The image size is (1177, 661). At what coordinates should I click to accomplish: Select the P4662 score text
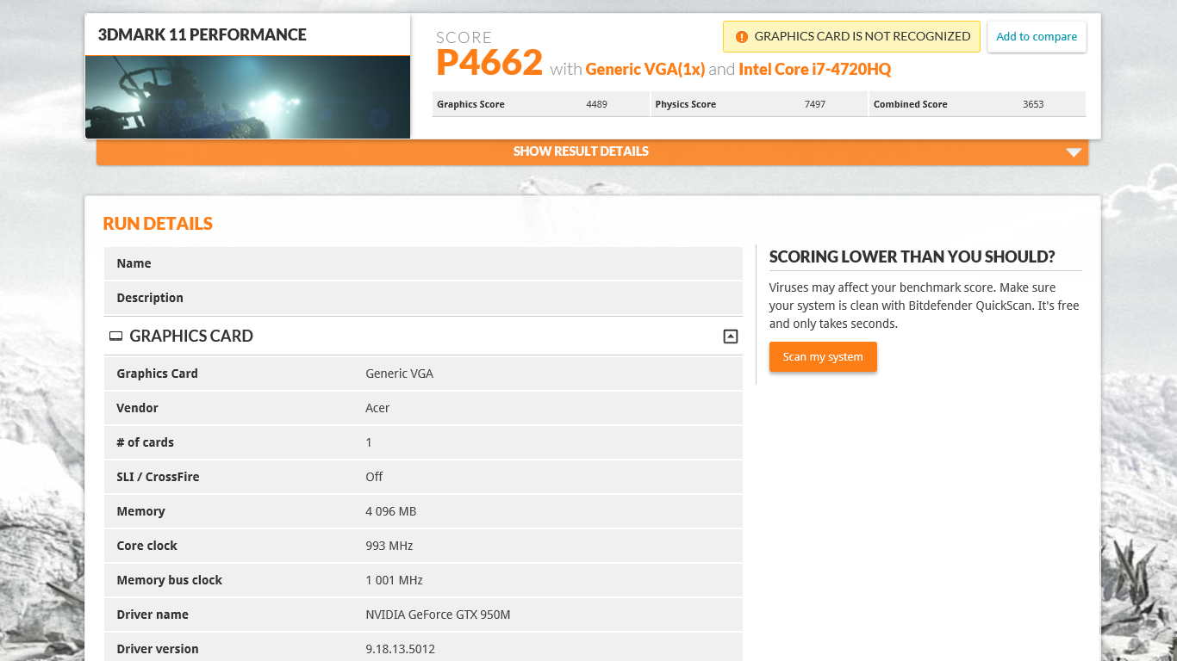coord(489,63)
